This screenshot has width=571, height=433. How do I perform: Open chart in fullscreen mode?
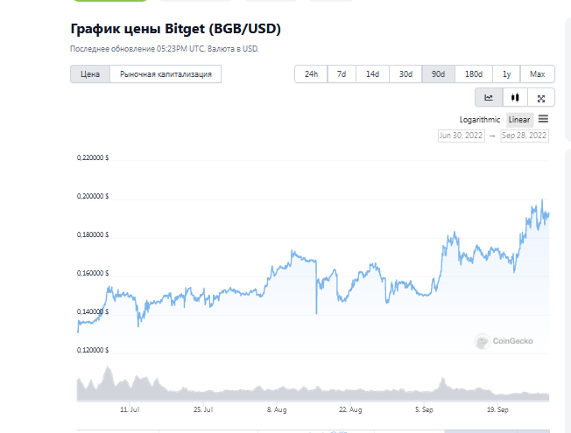540,98
